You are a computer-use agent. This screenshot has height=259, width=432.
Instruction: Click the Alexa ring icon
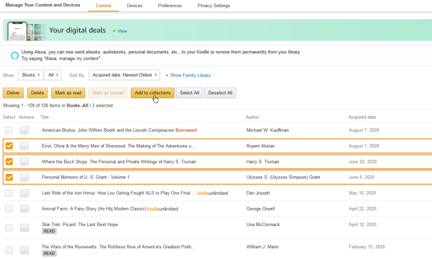(14, 55)
